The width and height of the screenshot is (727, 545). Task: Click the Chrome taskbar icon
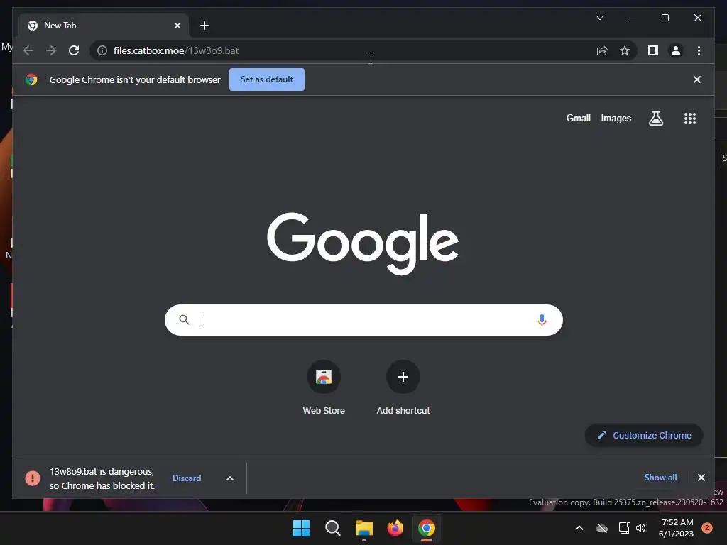427,528
